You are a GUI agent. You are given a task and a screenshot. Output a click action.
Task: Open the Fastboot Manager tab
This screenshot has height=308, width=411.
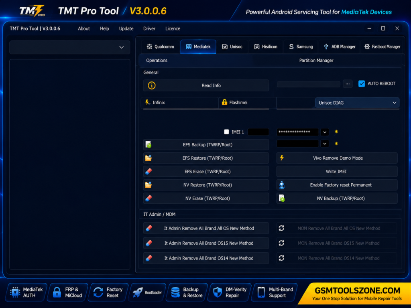coord(382,47)
